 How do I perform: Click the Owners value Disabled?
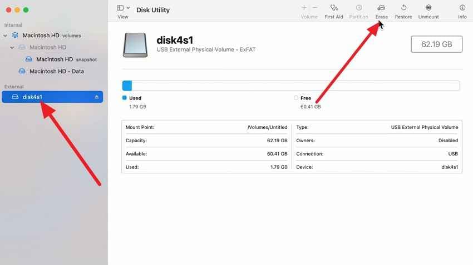(448, 141)
